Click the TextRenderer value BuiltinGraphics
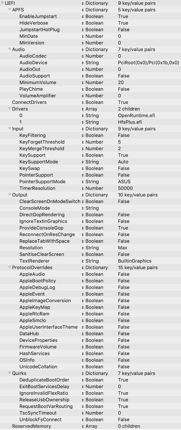181x430 pixels. click(x=135, y=261)
